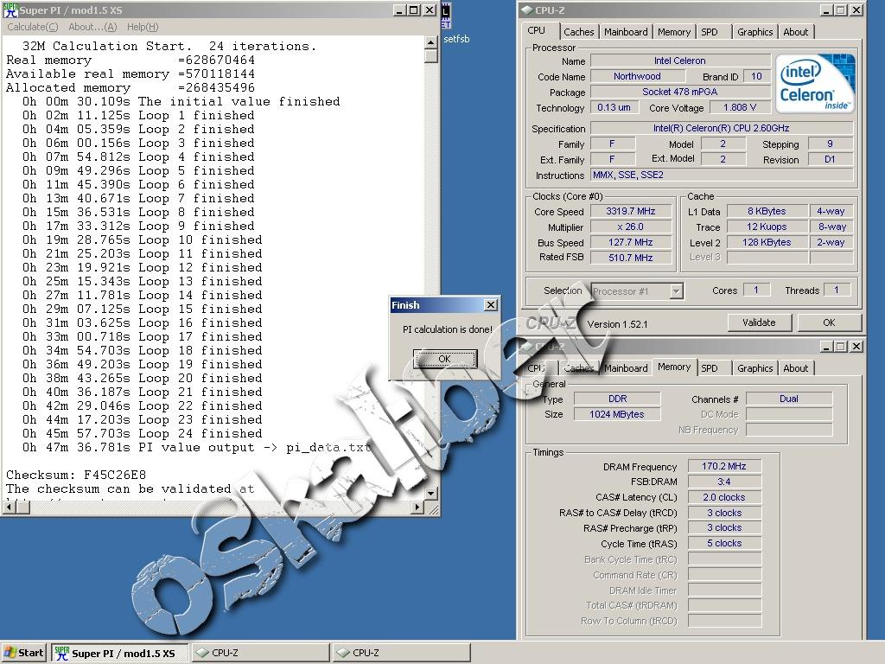Image resolution: width=885 pixels, height=664 pixels.
Task: Click the Technology 0.13 um field
Action: click(614, 107)
